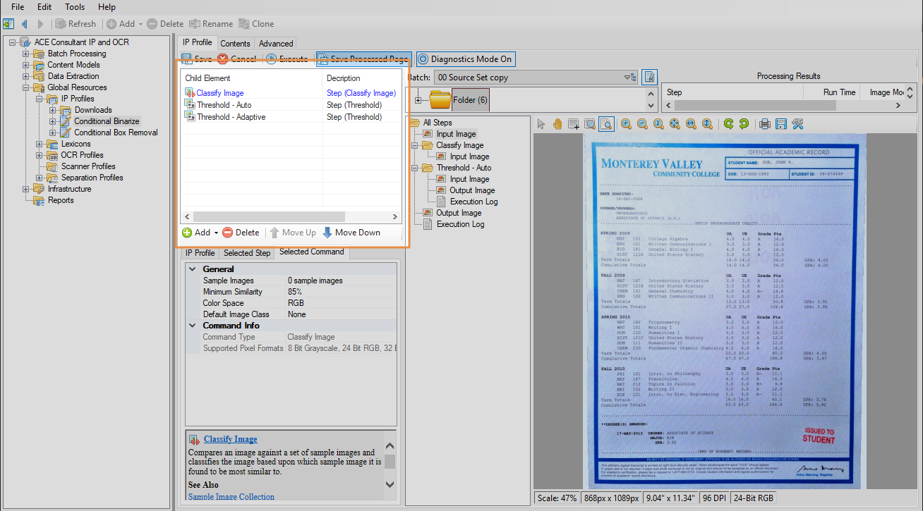Switch to the Advanced tab

pos(275,44)
